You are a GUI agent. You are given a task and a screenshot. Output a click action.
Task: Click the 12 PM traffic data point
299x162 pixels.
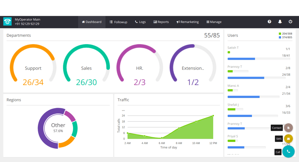click(213, 116)
